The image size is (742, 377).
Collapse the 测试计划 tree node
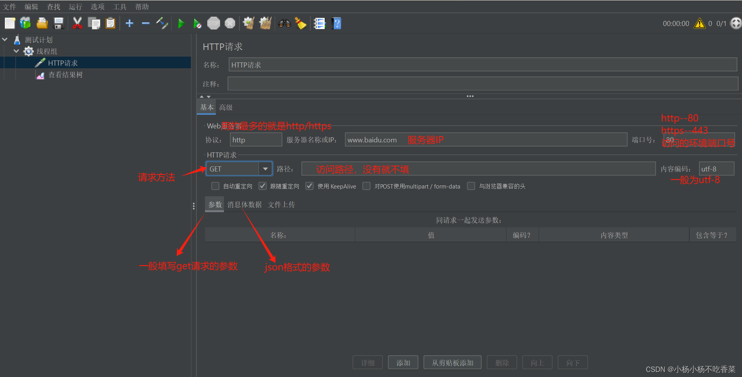click(x=5, y=40)
